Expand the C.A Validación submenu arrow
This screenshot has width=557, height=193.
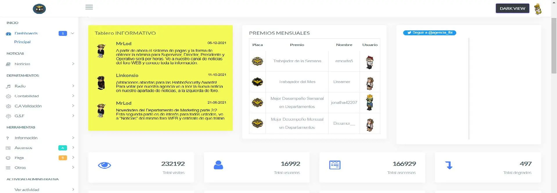coord(73,106)
